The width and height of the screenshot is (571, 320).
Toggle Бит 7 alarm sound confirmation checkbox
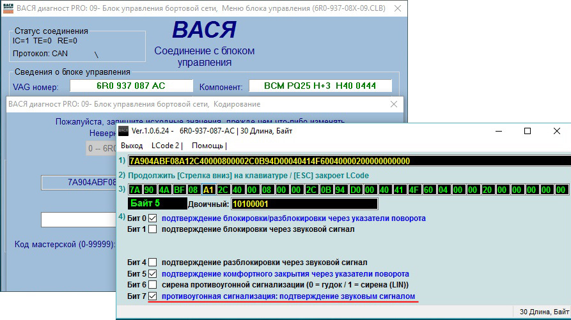(x=153, y=296)
